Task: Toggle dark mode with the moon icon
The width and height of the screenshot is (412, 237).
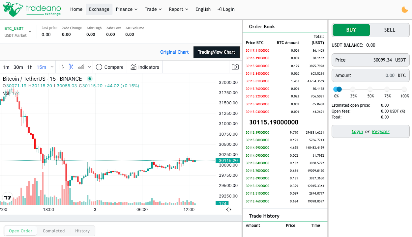Action: [405, 10]
